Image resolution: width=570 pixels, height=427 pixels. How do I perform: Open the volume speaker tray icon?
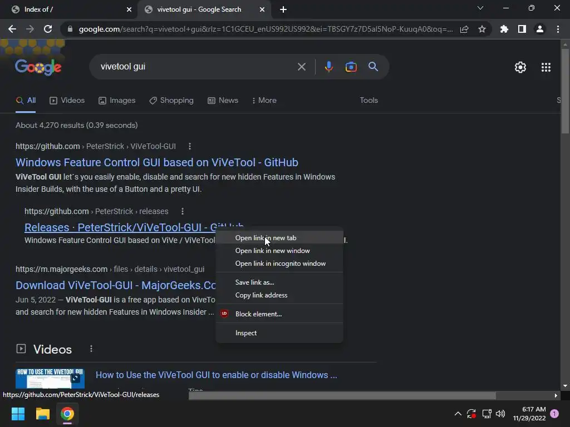(x=500, y=414)
